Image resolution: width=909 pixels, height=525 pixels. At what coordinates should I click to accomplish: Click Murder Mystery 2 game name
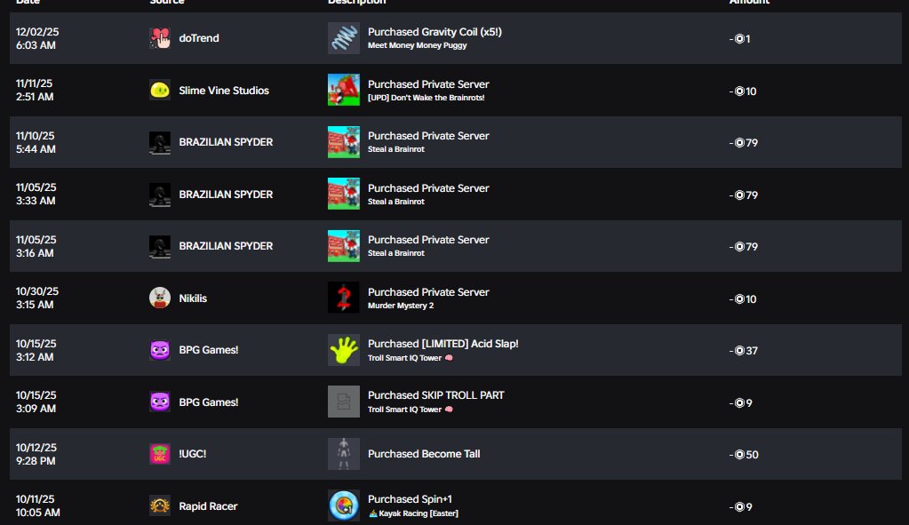401,306
